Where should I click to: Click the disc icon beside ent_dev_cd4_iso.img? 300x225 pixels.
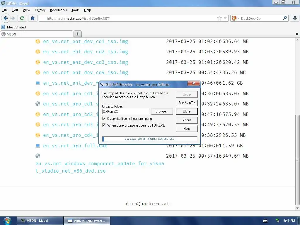pos(38,73)
